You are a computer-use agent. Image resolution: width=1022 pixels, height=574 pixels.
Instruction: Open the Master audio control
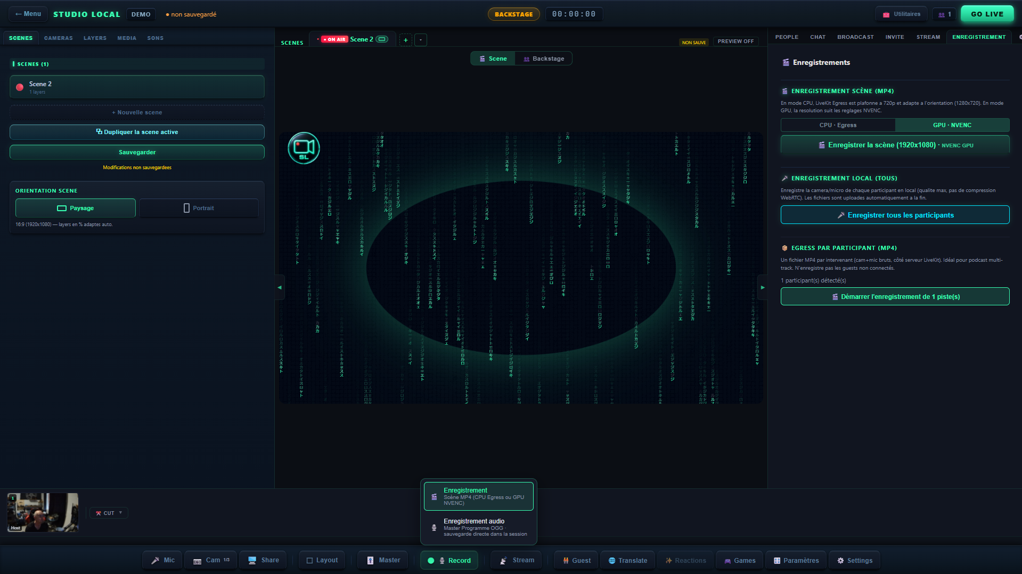point(383,560)
